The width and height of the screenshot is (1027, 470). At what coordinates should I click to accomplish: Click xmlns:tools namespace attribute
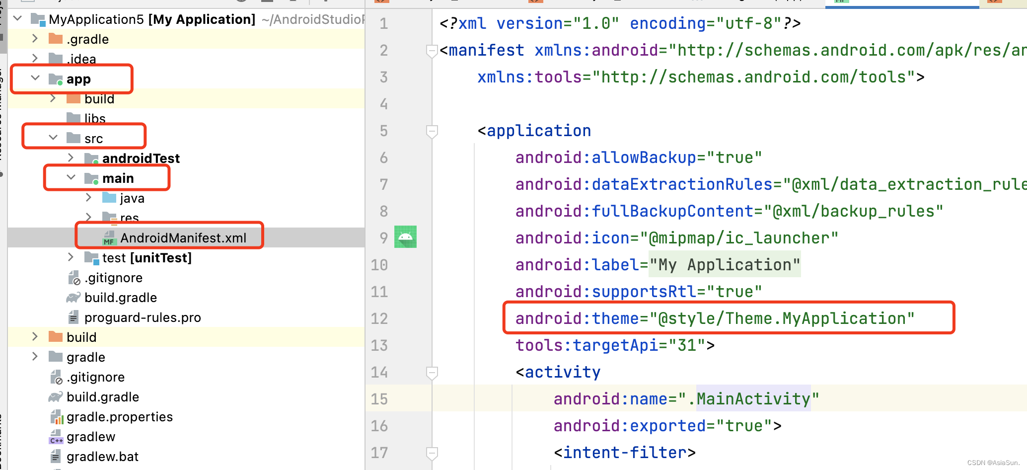tap(696, 77)
